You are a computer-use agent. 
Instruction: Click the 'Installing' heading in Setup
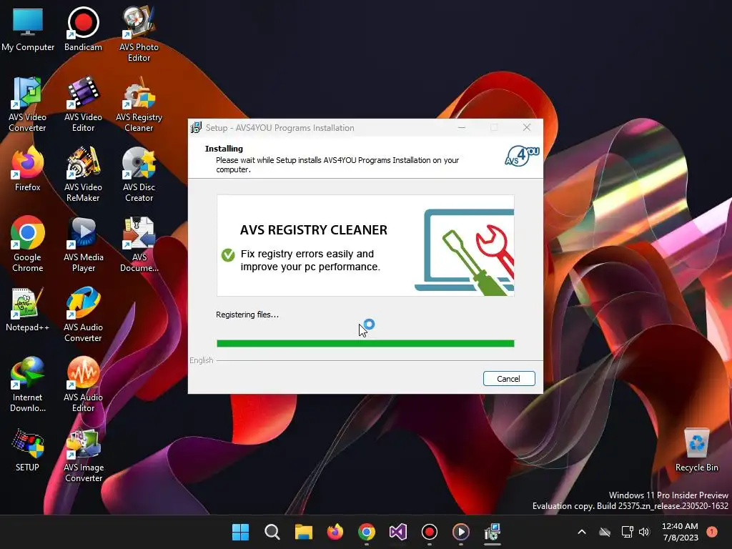(x=224, y=149)
